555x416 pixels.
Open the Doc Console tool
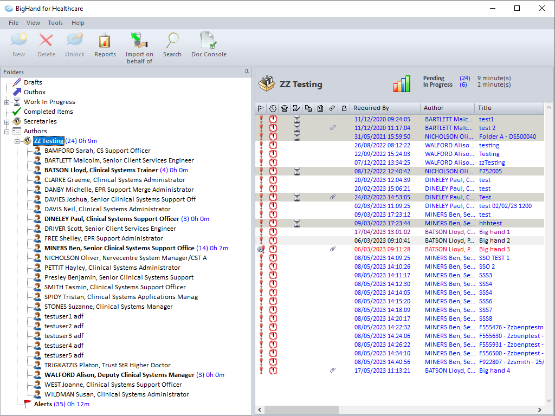coord(209,40)
